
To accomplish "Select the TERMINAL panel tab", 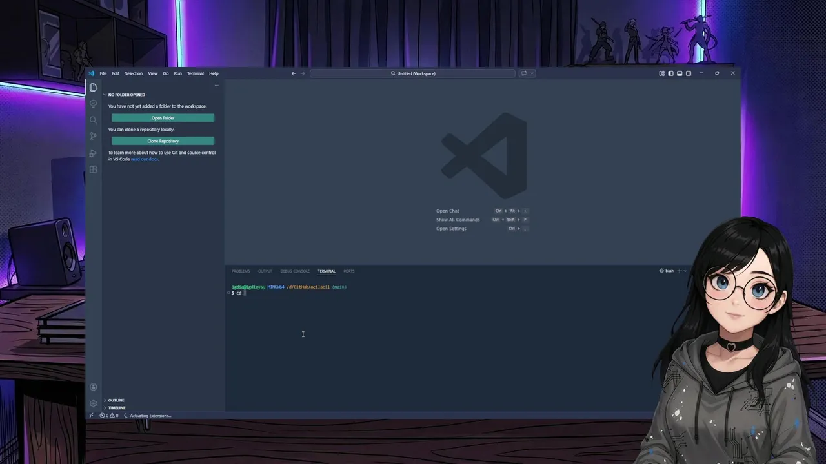I will point(327,271).
